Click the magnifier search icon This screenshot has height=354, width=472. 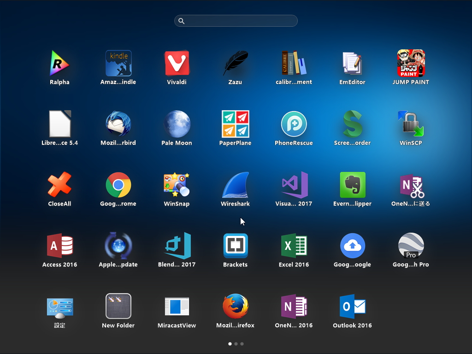[x=181, y=21]
